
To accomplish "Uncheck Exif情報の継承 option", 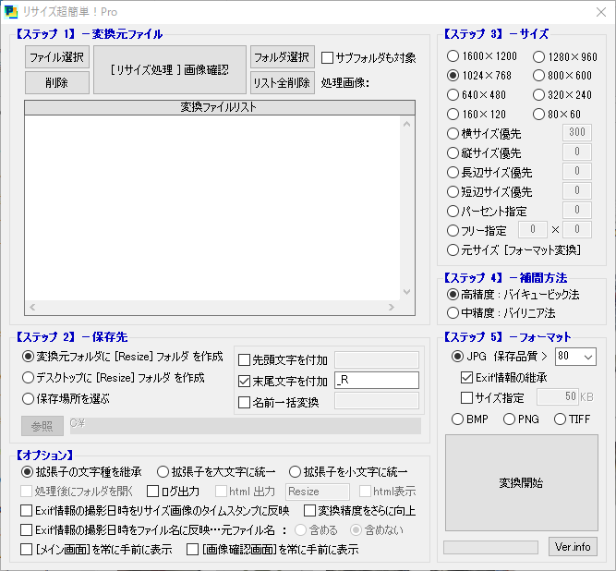I will [467, 377].
